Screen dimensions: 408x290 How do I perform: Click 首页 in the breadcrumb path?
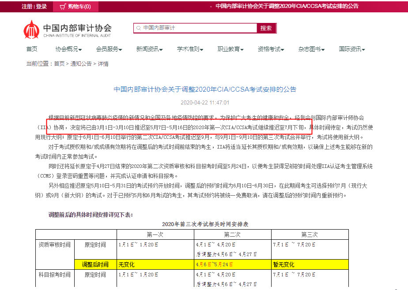pyautogui.click(x=59, y=64)
